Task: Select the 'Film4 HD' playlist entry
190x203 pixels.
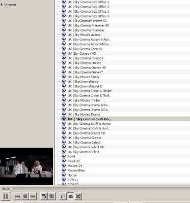Action: click(x=74, y=161)
